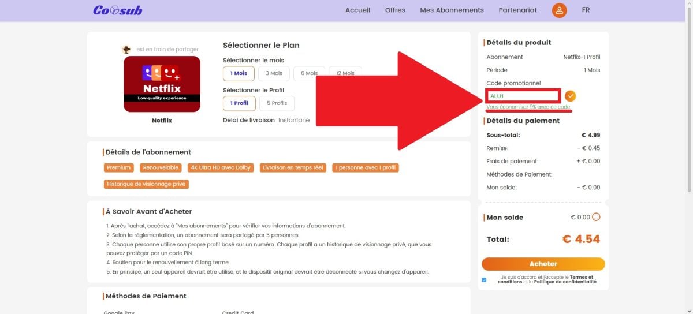693x314 pixels.
Task: Click the 1 personne avec 1 profil tag
Action: tap(366, 167)
